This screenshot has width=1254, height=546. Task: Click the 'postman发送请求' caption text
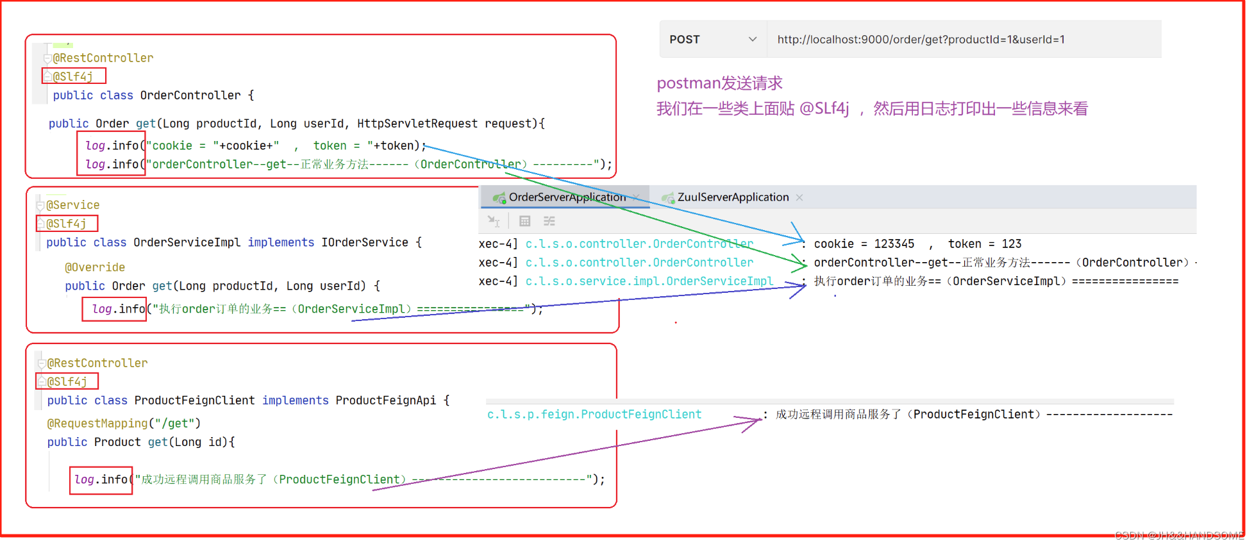[719, 83]
